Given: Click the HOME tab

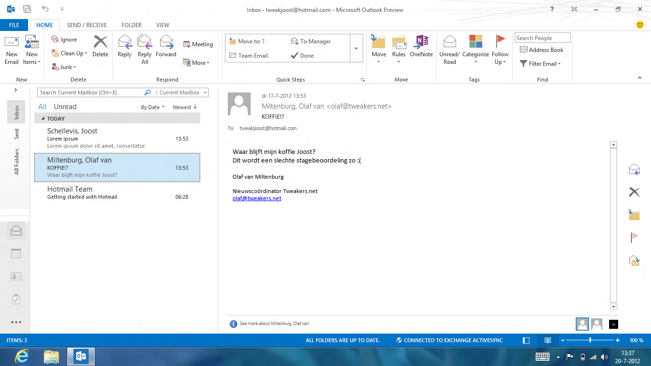Looking at the screenshot, I should [x=45, y=25].
